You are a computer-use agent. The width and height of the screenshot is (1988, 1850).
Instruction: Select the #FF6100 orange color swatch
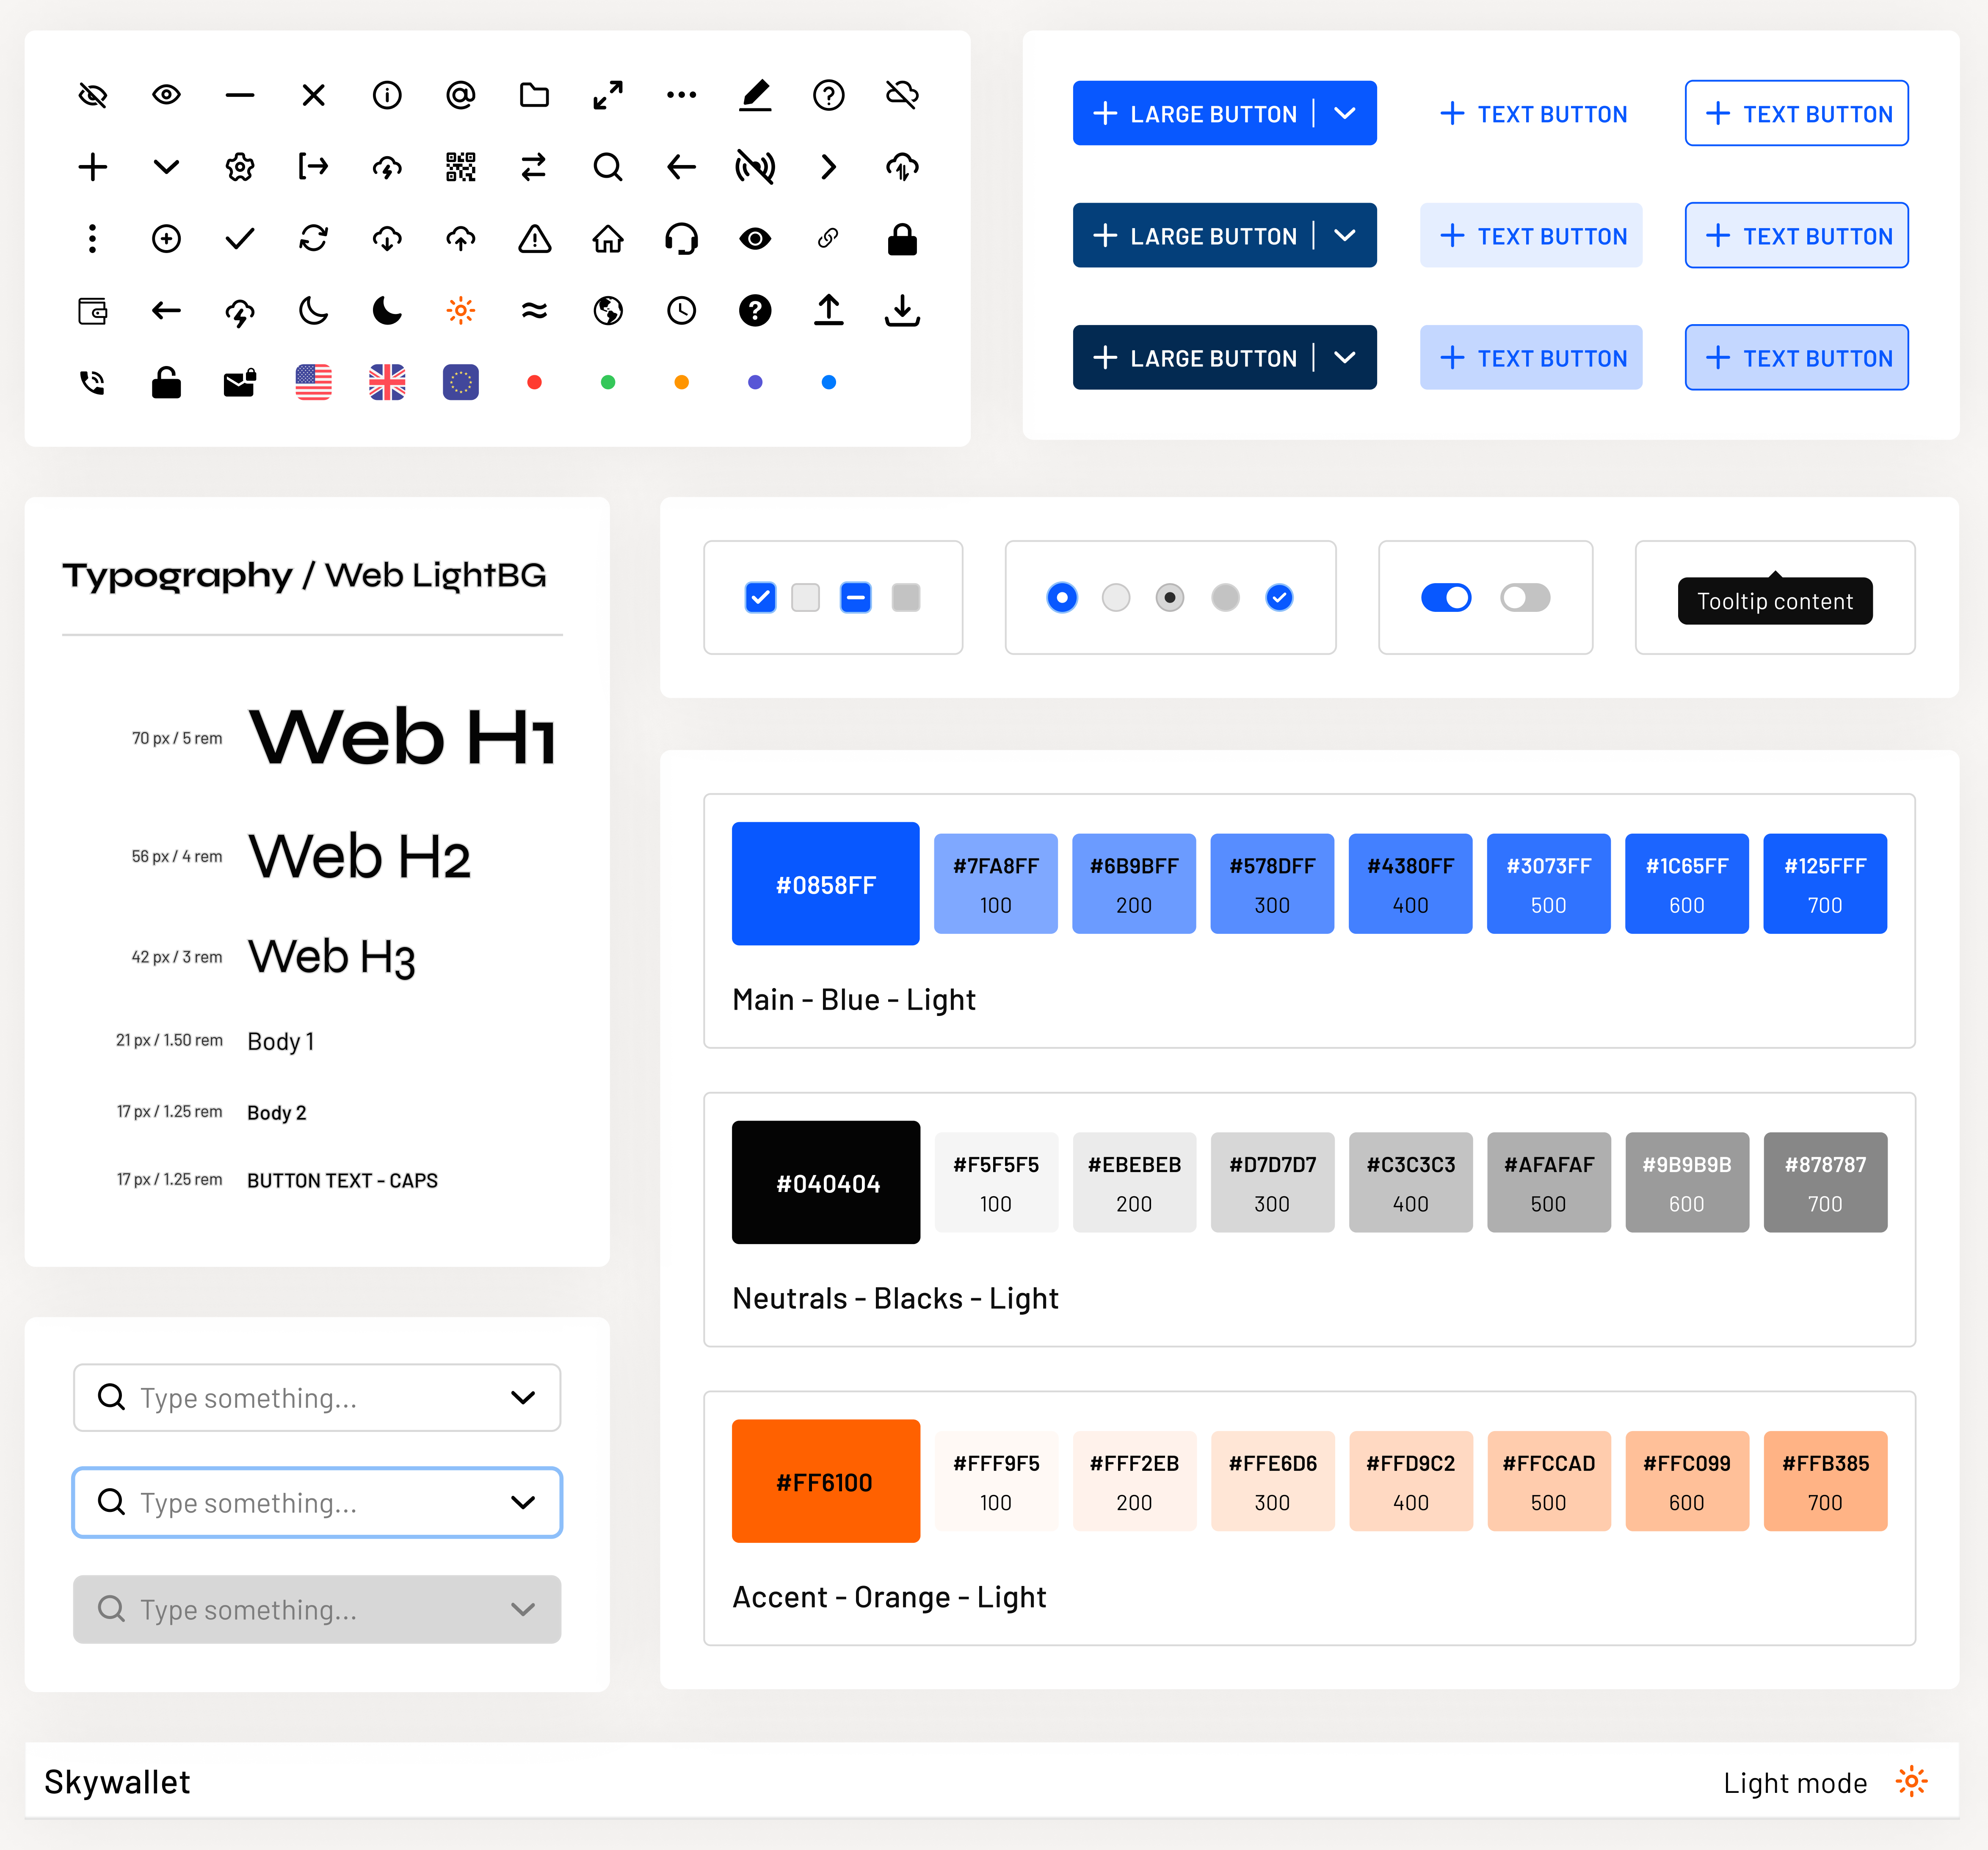826,1481
